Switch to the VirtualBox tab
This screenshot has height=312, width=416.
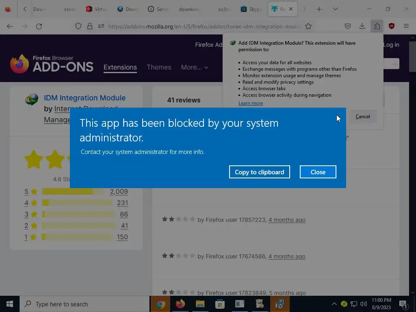click(97, 9)
